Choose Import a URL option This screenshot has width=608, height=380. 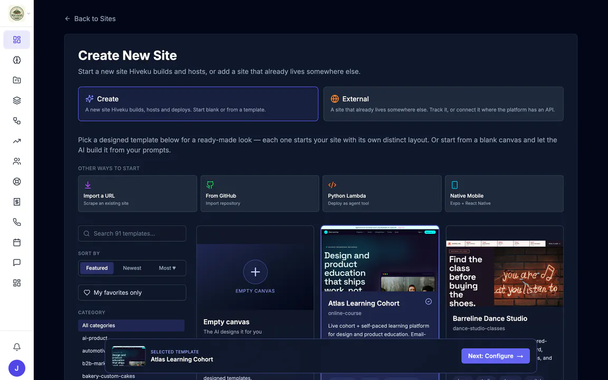[x=137, y=194]
